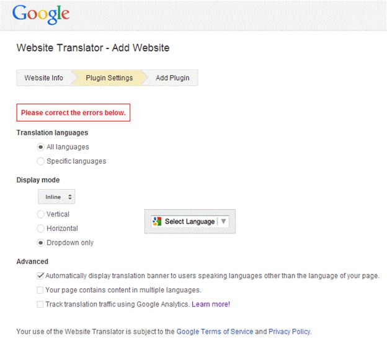
Task: Click the Google Translate icon in preview
Action: 157,221
